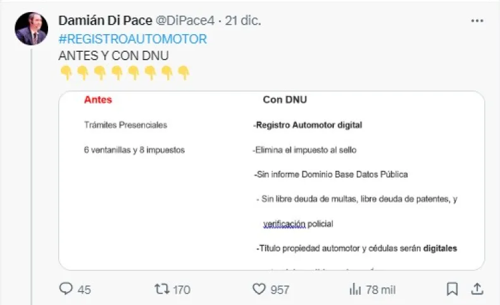Screen dimensions: 500x305
Task: Click the reply speech bubble icon
Action: pyautogui.click(x=66, y=289)
